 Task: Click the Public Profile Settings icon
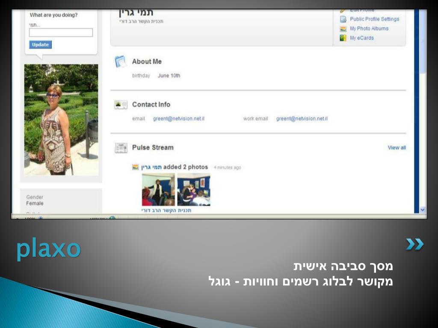343,19
